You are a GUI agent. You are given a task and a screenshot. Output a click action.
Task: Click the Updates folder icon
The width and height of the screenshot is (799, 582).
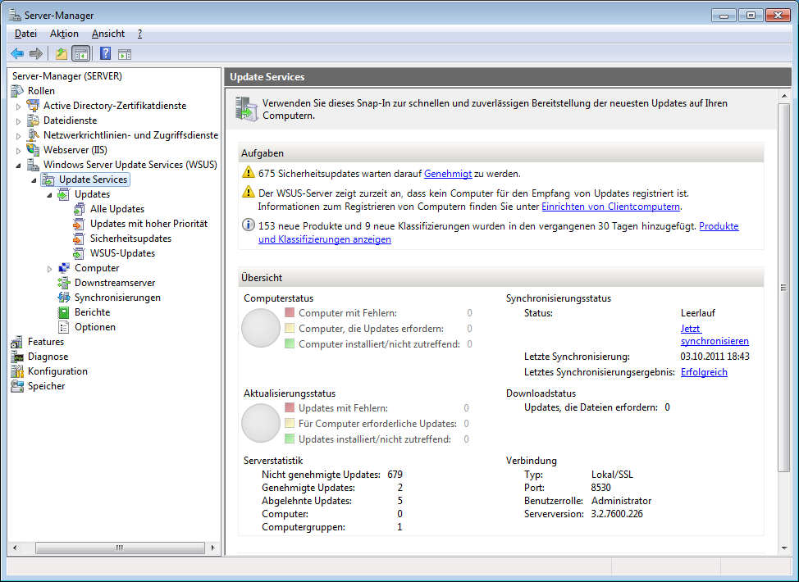pos(64,194)
